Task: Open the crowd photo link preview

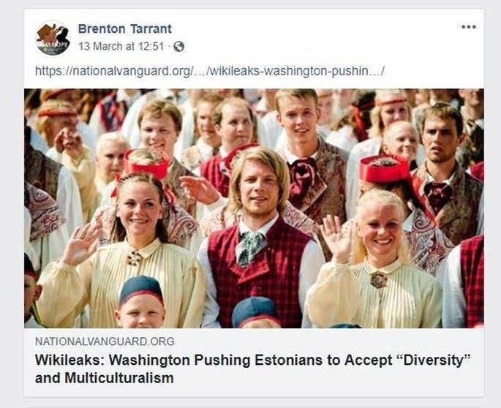Action: click(254, 208)
